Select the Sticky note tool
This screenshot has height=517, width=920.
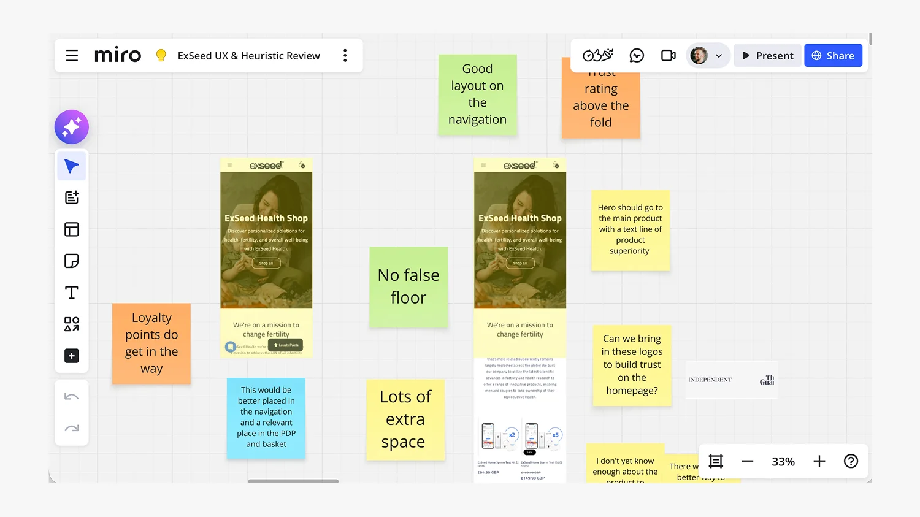pyautogui.click(x=72, y=261)
